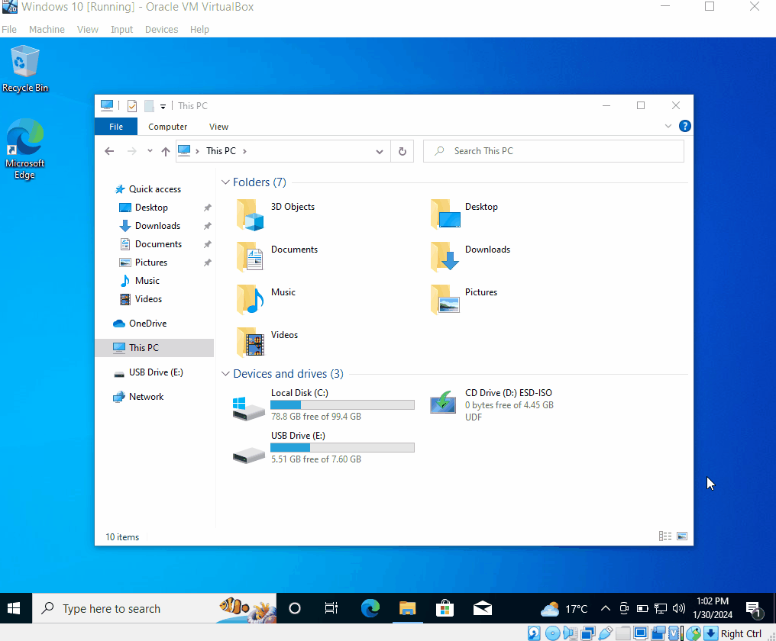Viewport: 776px width, 641px height.
Task: Open the Windows Start menu
Action: [14, 608]
